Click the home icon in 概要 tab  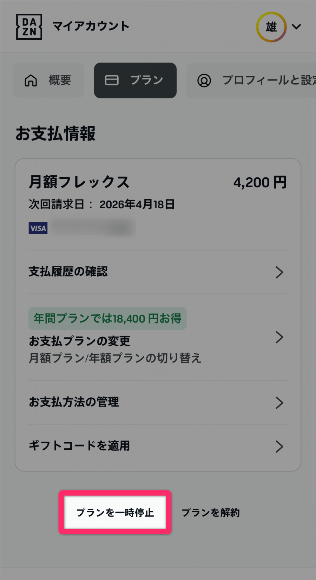[31, 80]
